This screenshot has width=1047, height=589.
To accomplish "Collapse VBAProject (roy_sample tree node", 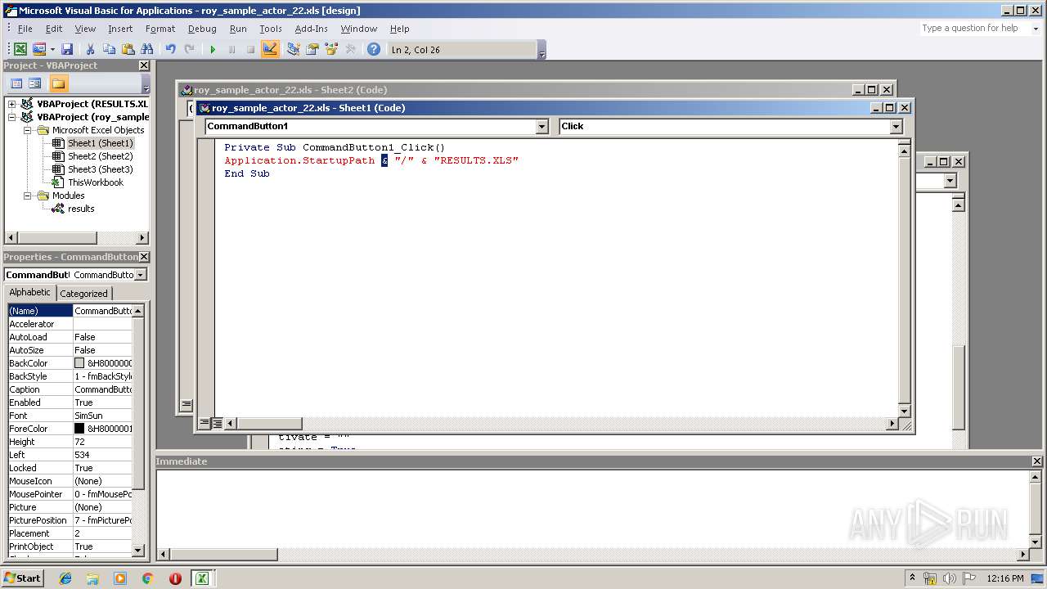I will coord(12,117).
